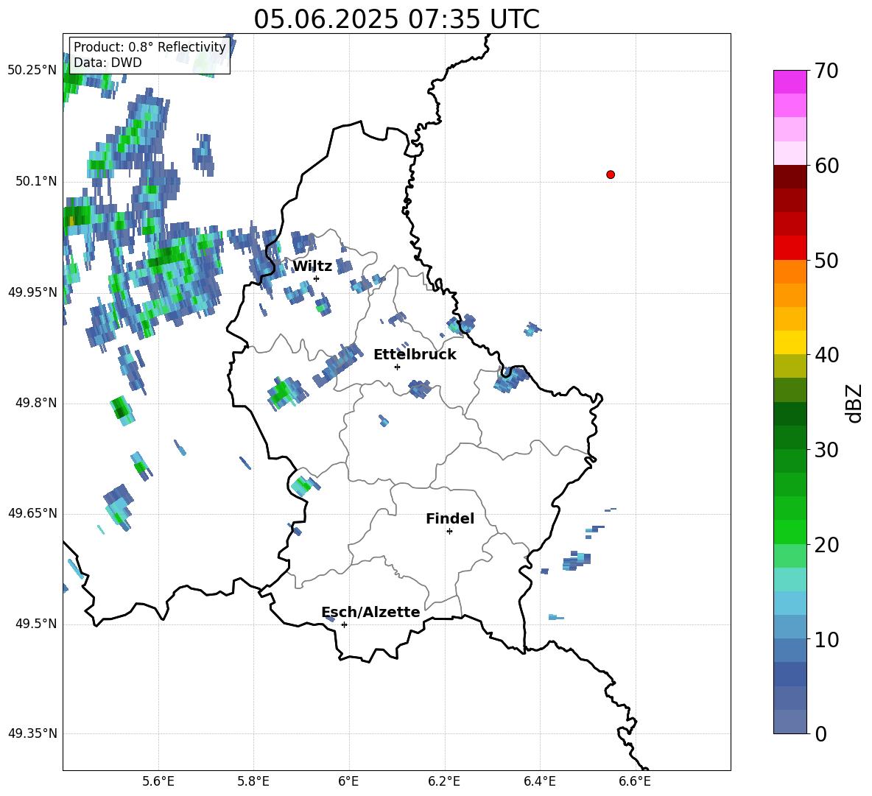Click the 30 tick label on colorbar
Viewport: 872px width, 796px height.
pos(826,450)
